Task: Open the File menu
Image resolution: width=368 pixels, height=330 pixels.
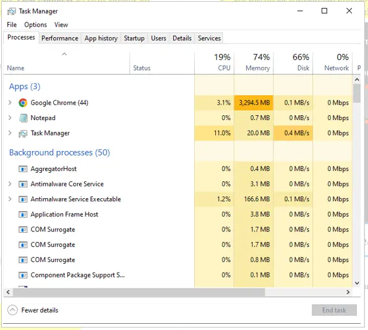Action: 12,25
